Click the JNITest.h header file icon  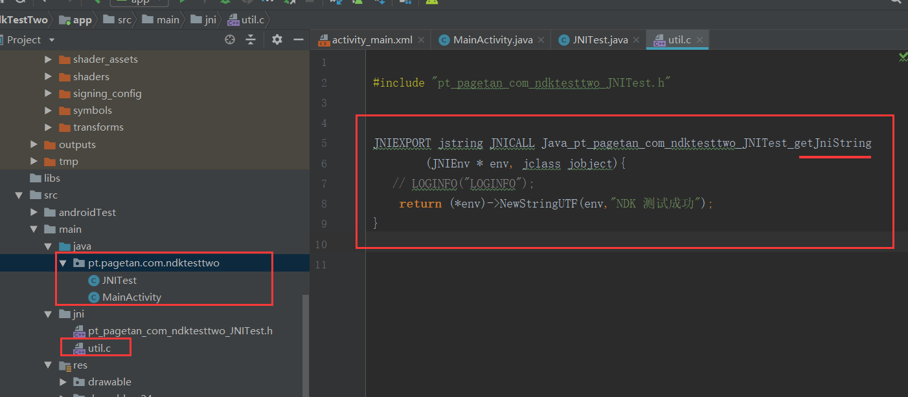click(79, 331)
